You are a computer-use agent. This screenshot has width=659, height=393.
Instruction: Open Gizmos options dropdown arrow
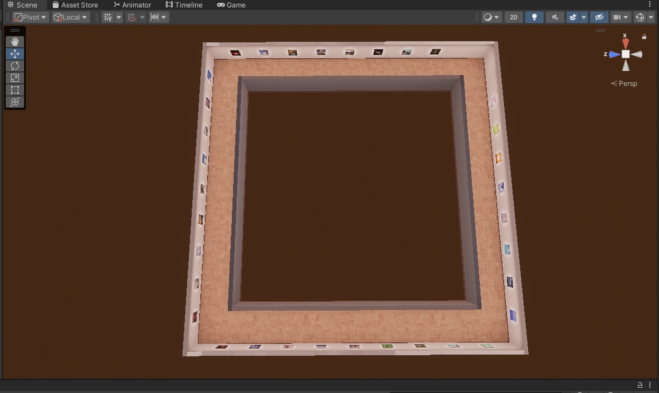click(651, 17)
